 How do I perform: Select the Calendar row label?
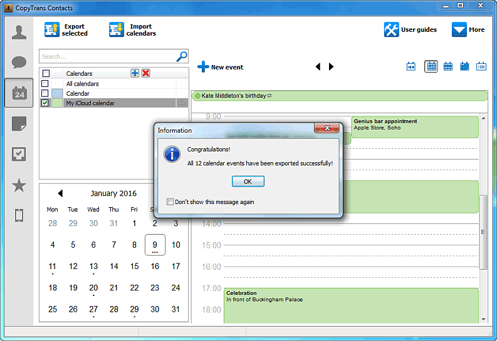(78, 93)
